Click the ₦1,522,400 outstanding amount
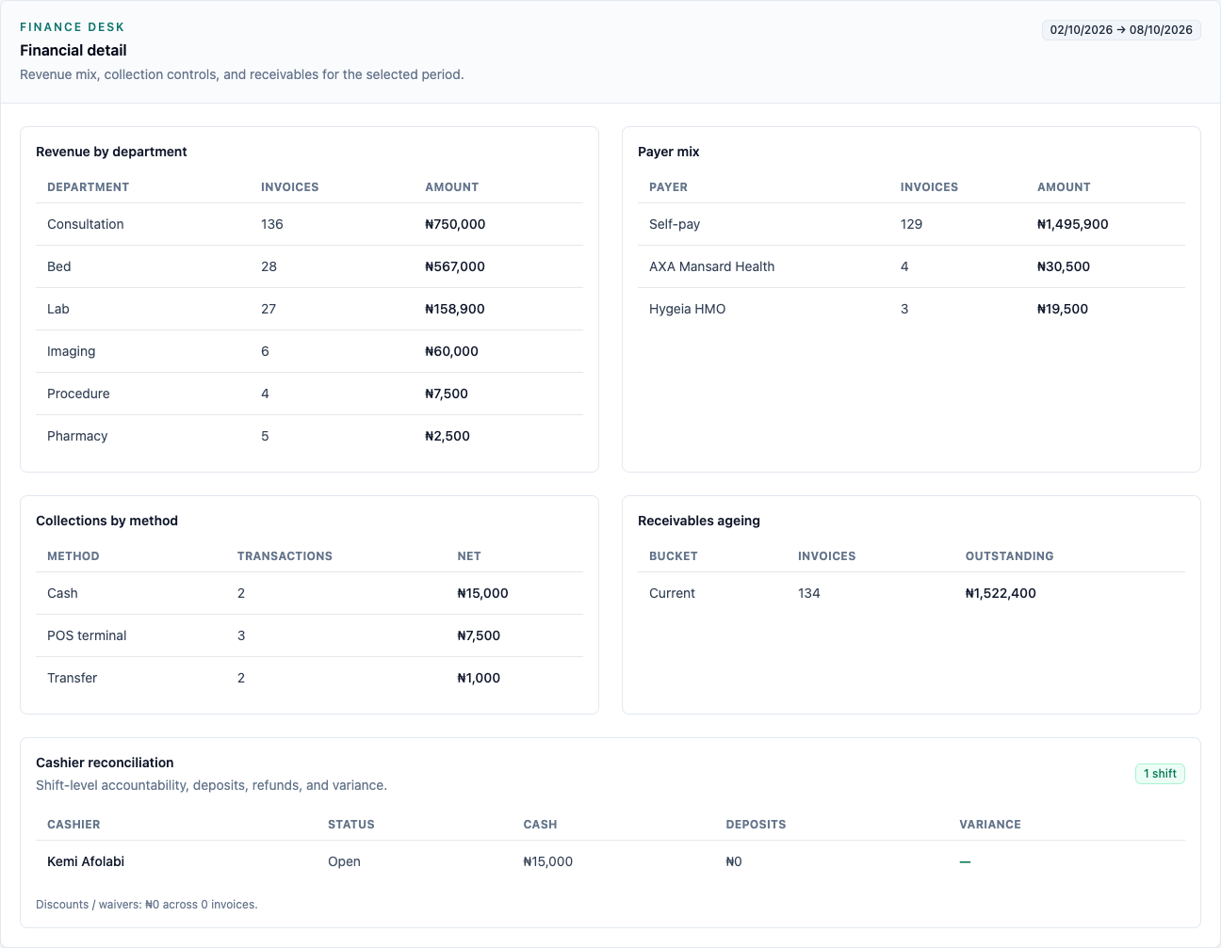This screenshot has height=948, width=1221. click(1001, 593)
